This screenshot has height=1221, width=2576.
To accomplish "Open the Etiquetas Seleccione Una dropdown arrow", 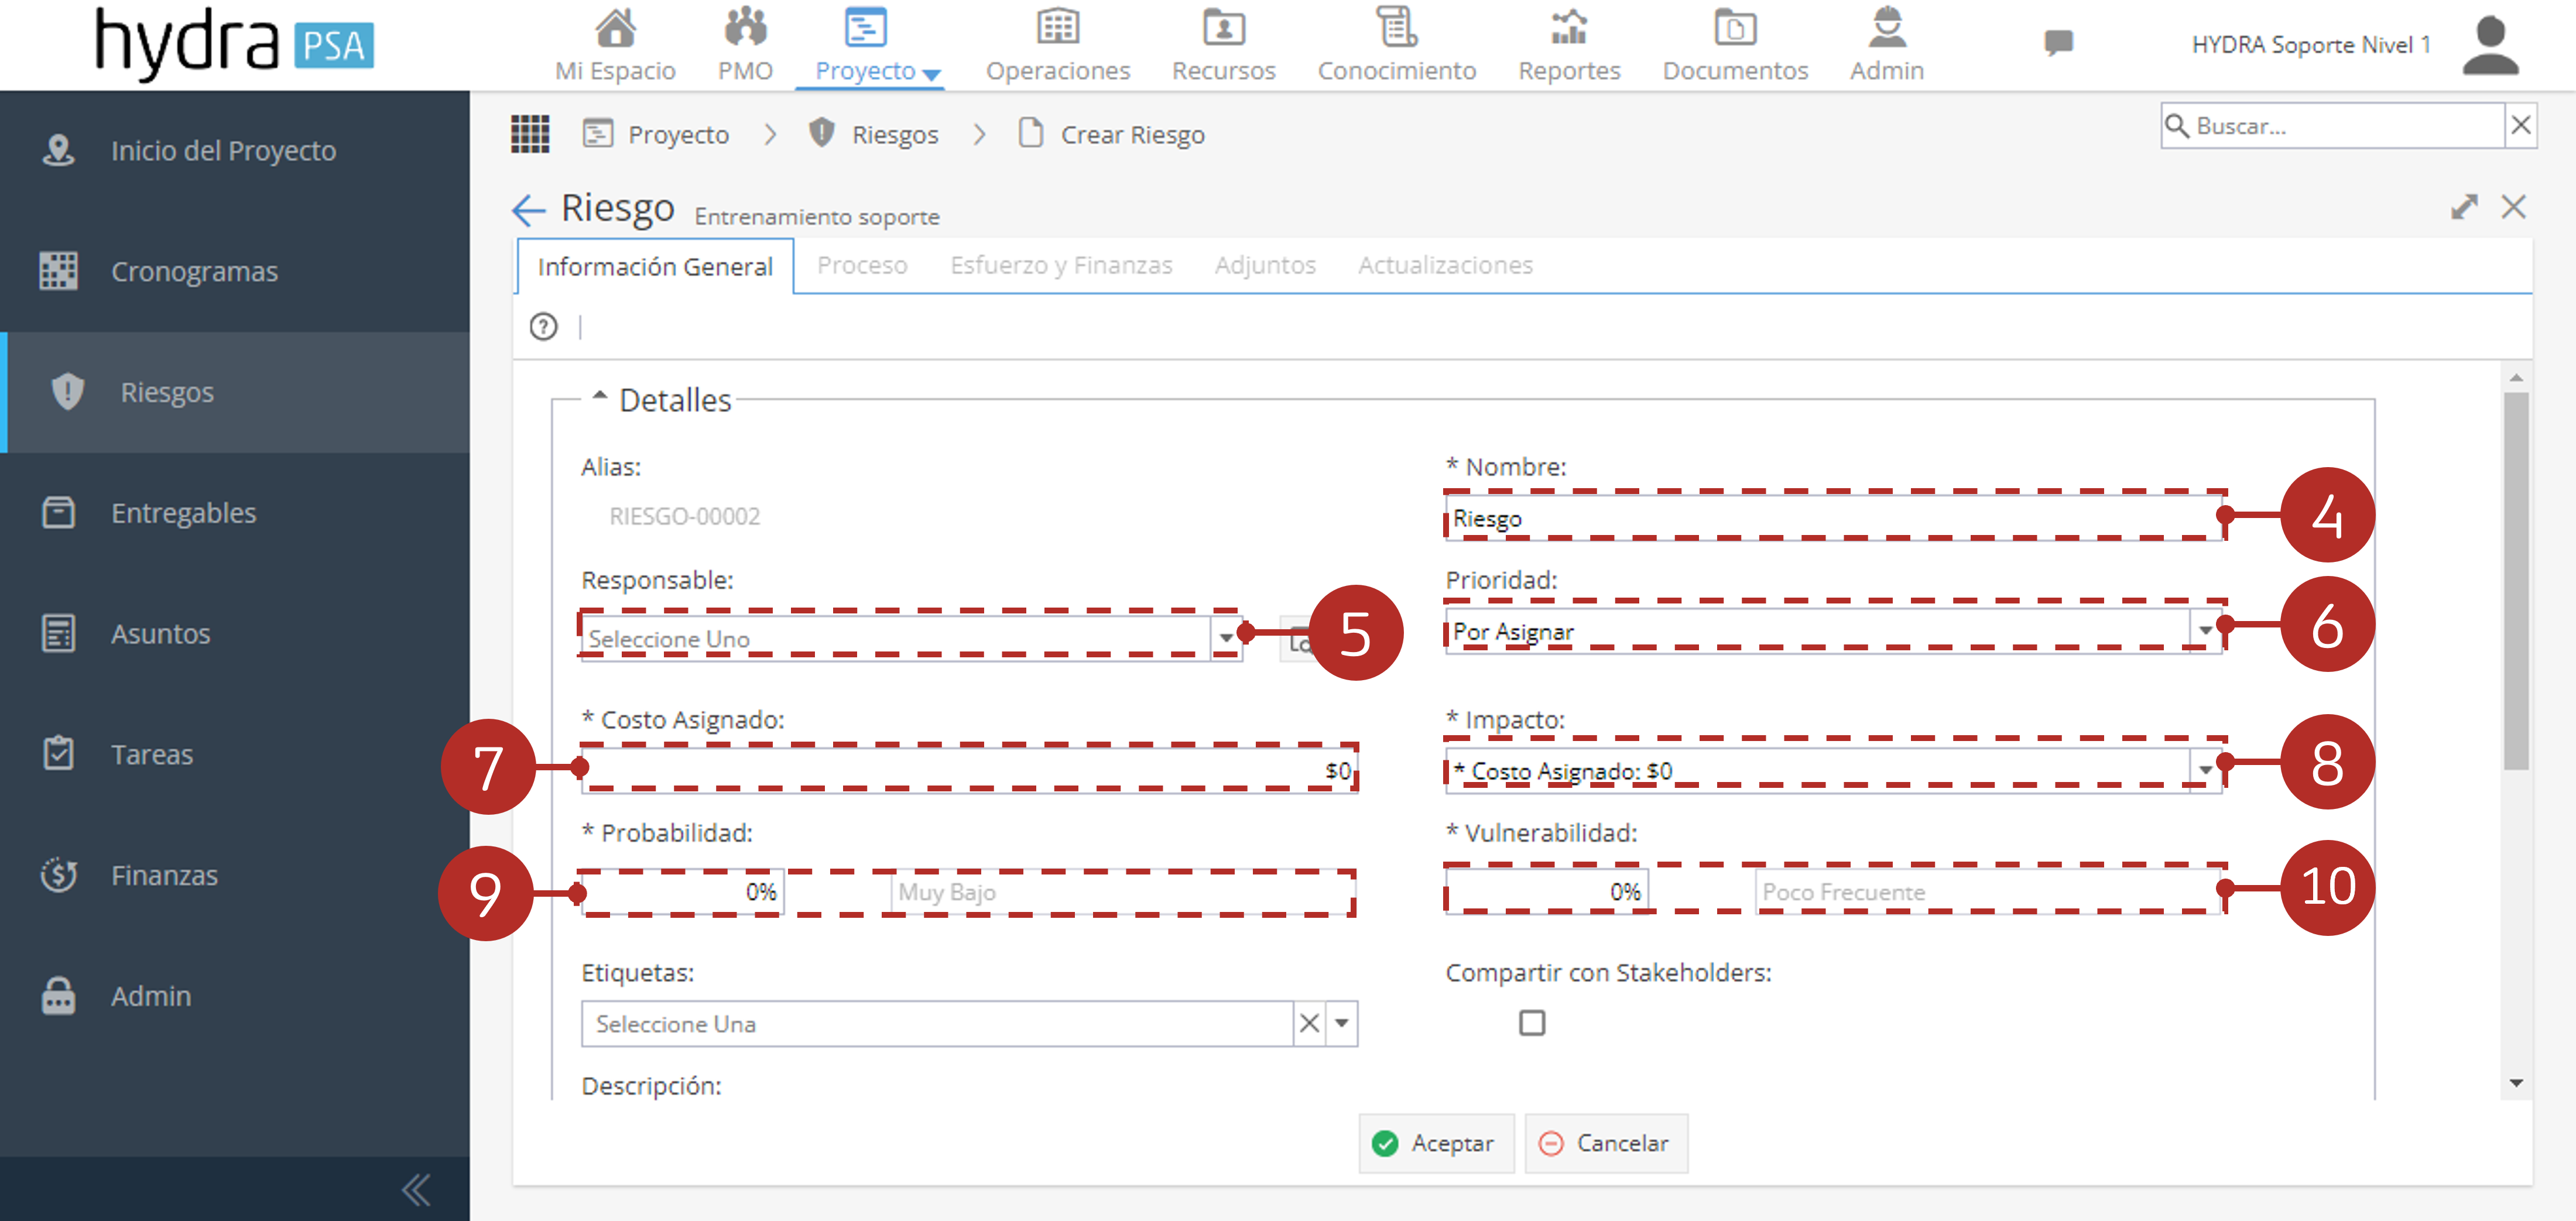I will point(1341,1023).
